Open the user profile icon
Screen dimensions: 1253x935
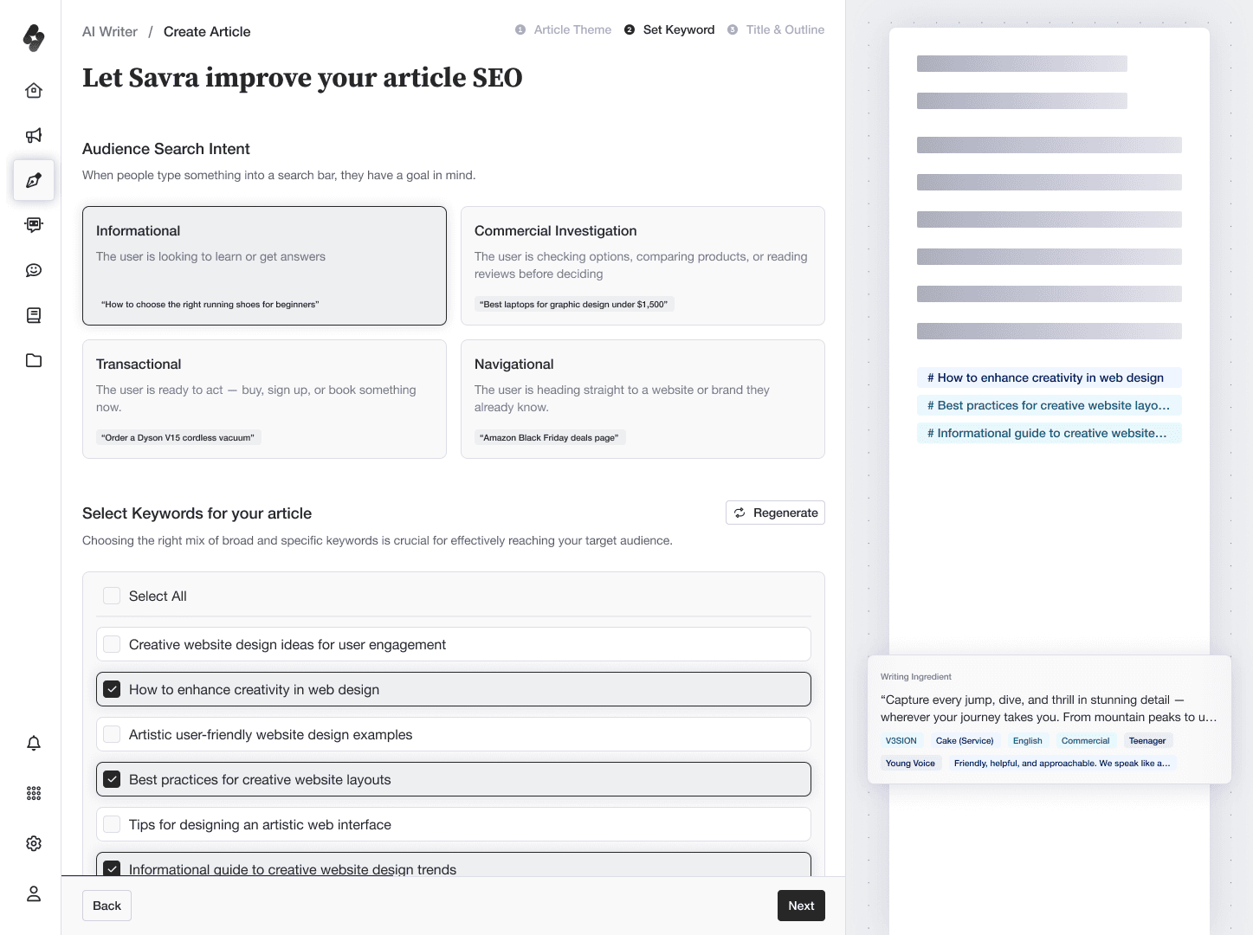tap(34, 893)
